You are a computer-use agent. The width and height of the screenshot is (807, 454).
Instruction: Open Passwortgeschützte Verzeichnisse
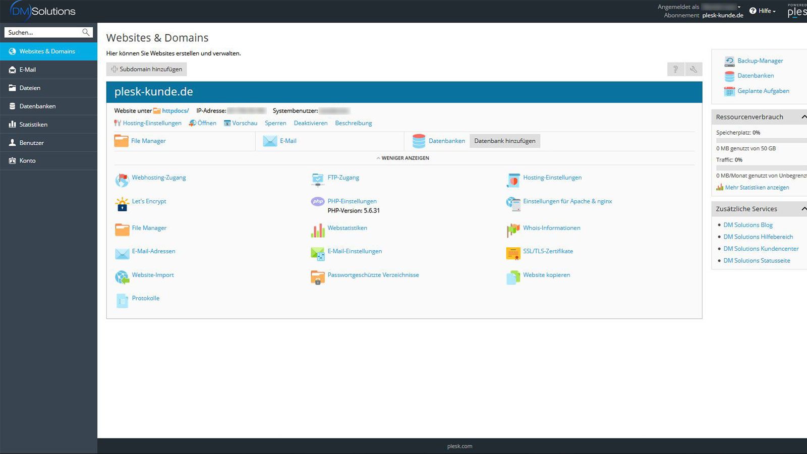coord(373,275)
